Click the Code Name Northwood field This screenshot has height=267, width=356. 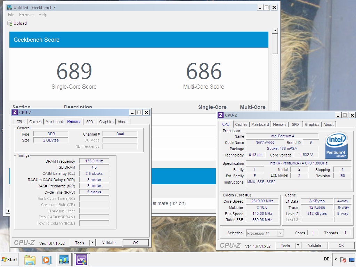[265, 142]
